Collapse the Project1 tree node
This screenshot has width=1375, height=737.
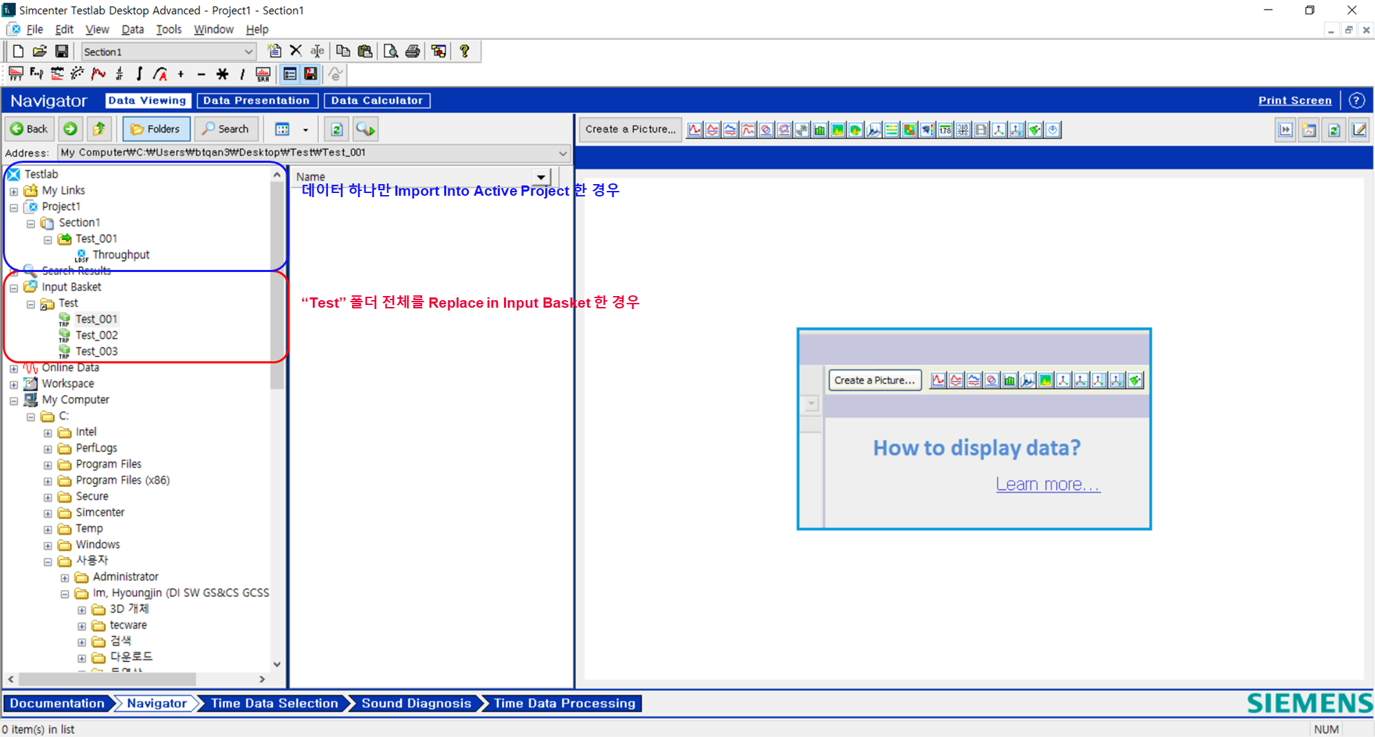click(x=14, y=207)
